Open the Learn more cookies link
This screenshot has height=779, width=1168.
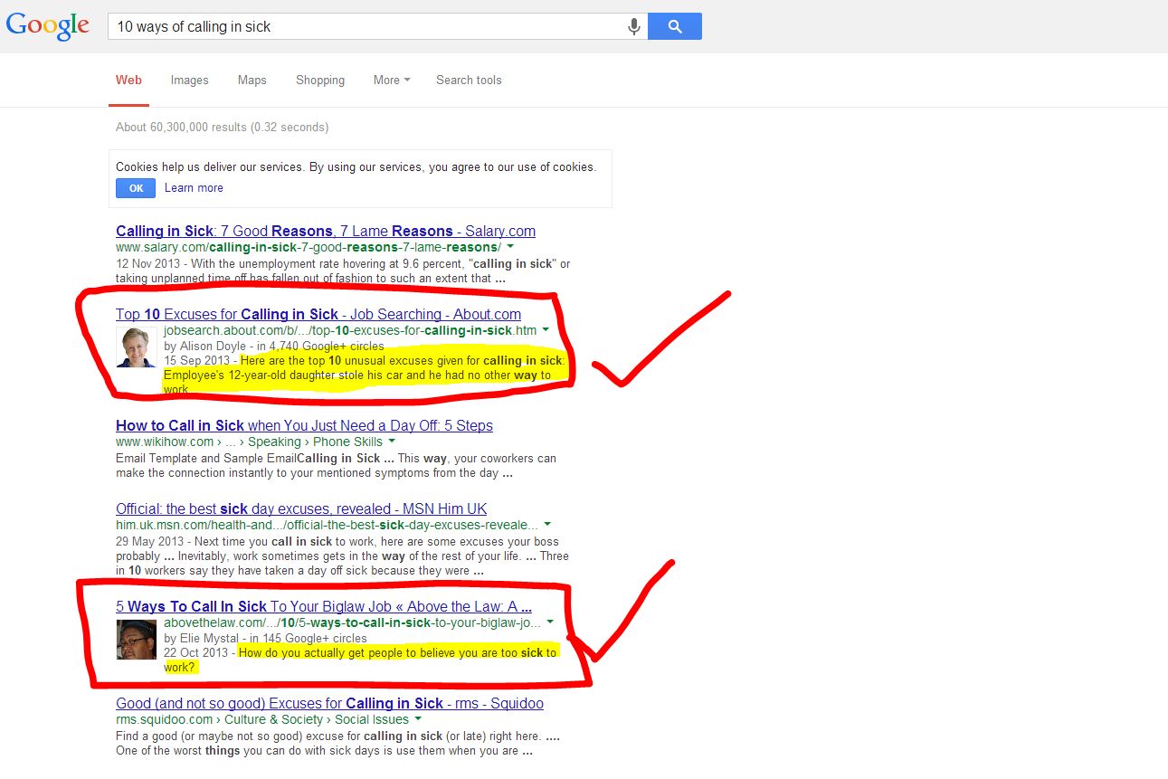(x=194, y=188)
